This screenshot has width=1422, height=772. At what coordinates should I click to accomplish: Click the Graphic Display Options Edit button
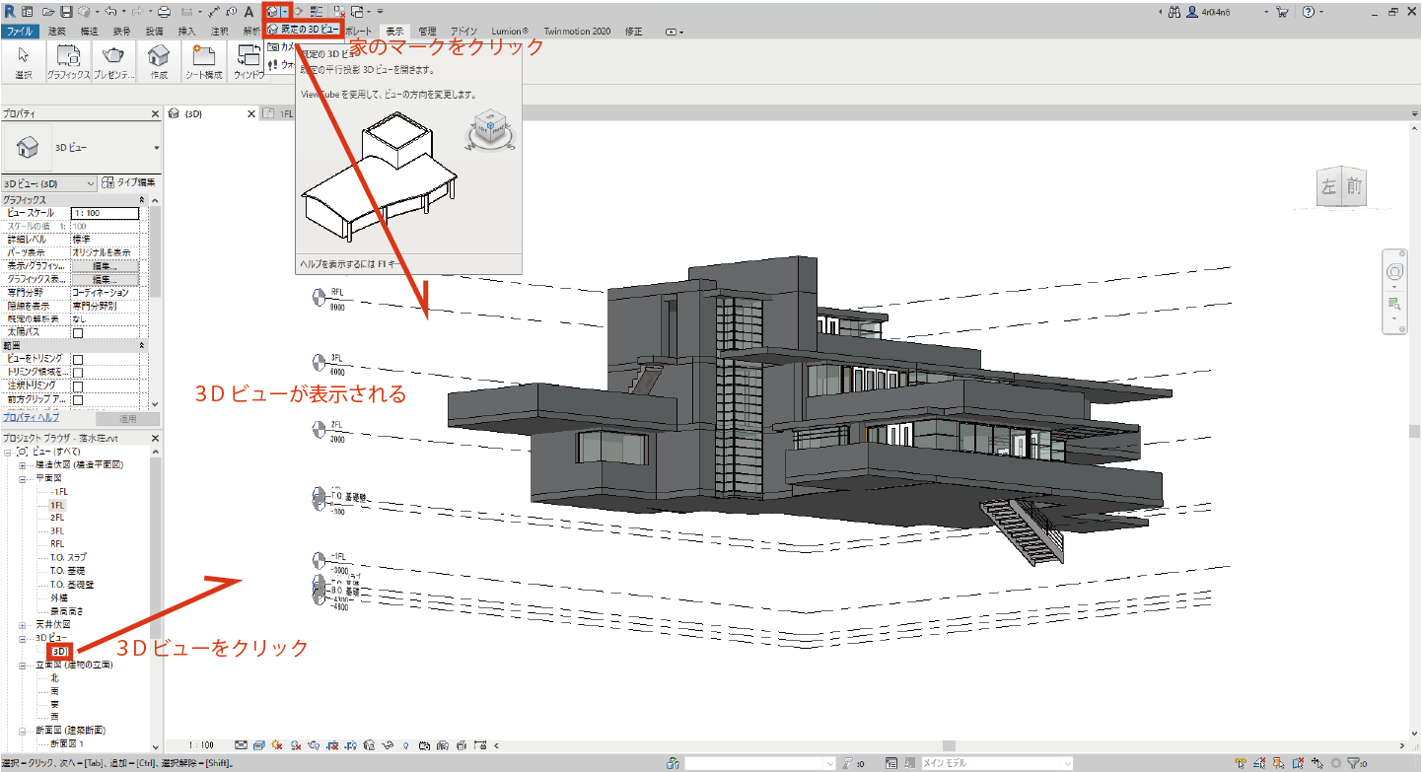[x=105, y=279]
